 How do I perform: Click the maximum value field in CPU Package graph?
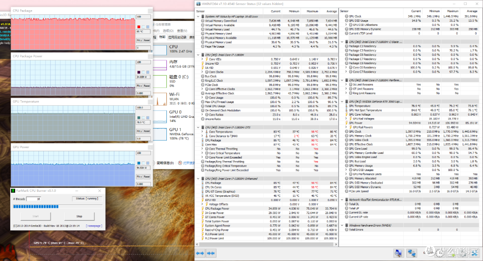click(x=143, y=17)
